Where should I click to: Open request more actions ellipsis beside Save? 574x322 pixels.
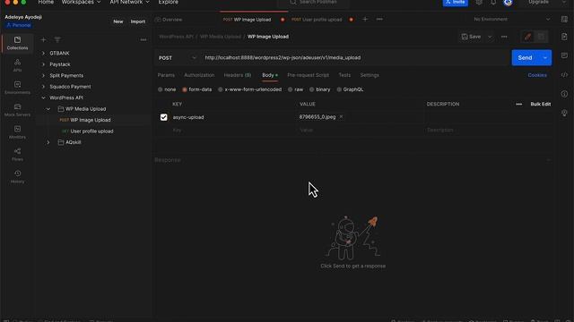(x=504, y=37)
